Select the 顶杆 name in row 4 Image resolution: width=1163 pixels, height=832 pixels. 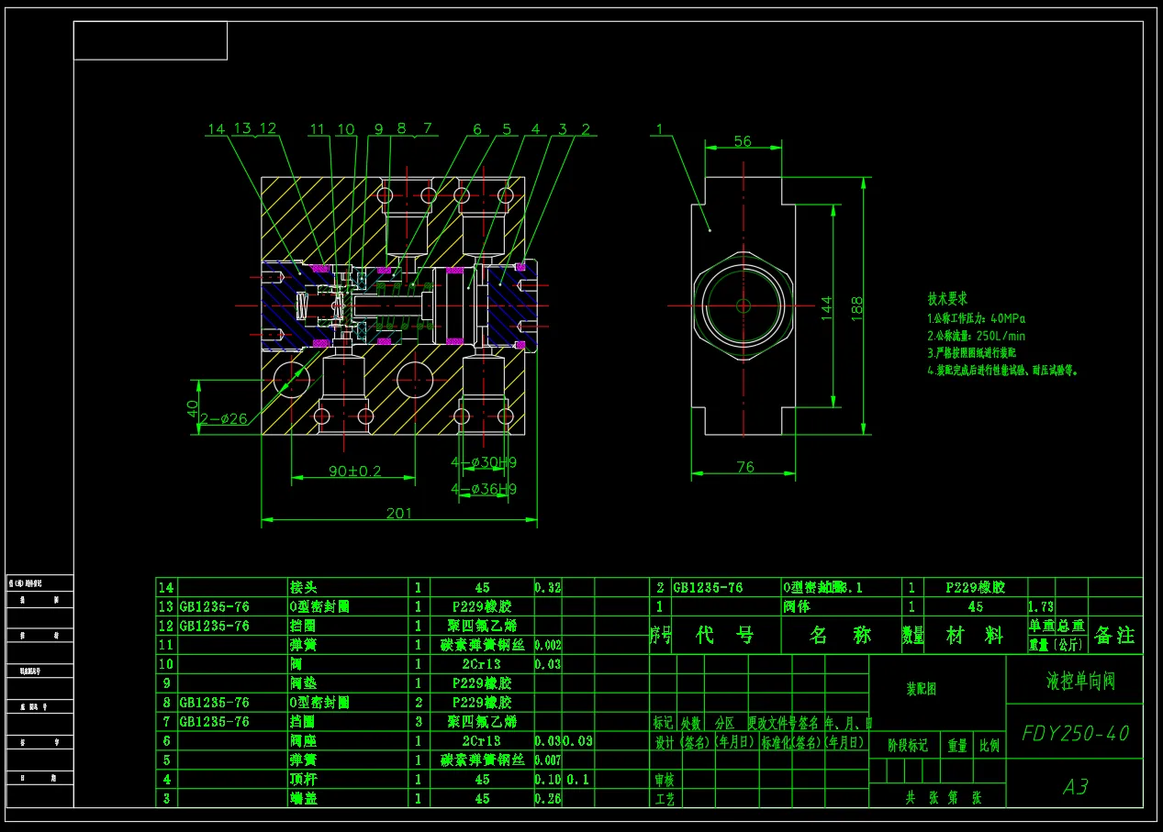tap(303, 779)
